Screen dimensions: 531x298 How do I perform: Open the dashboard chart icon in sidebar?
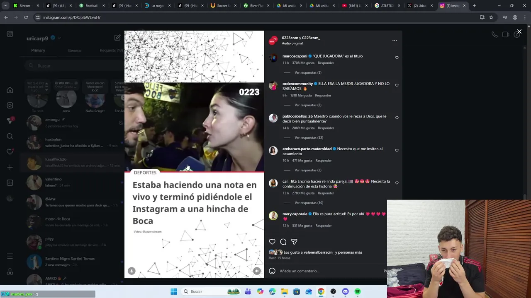coord(10,183)
